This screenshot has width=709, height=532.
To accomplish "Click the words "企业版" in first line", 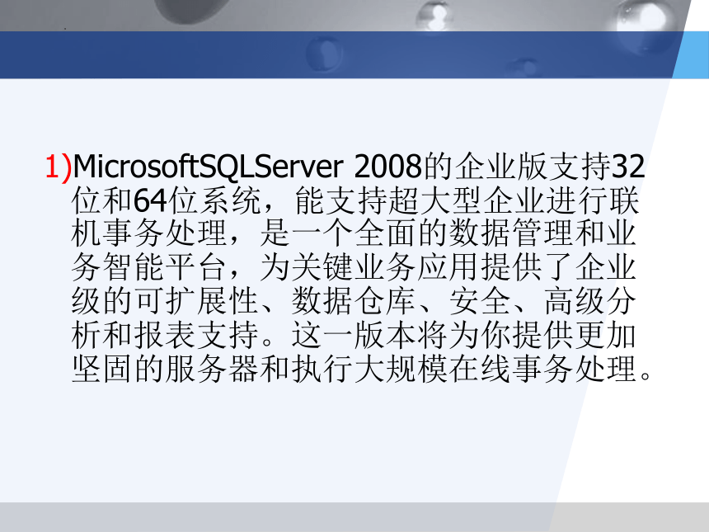I will (x=500, y=167).
